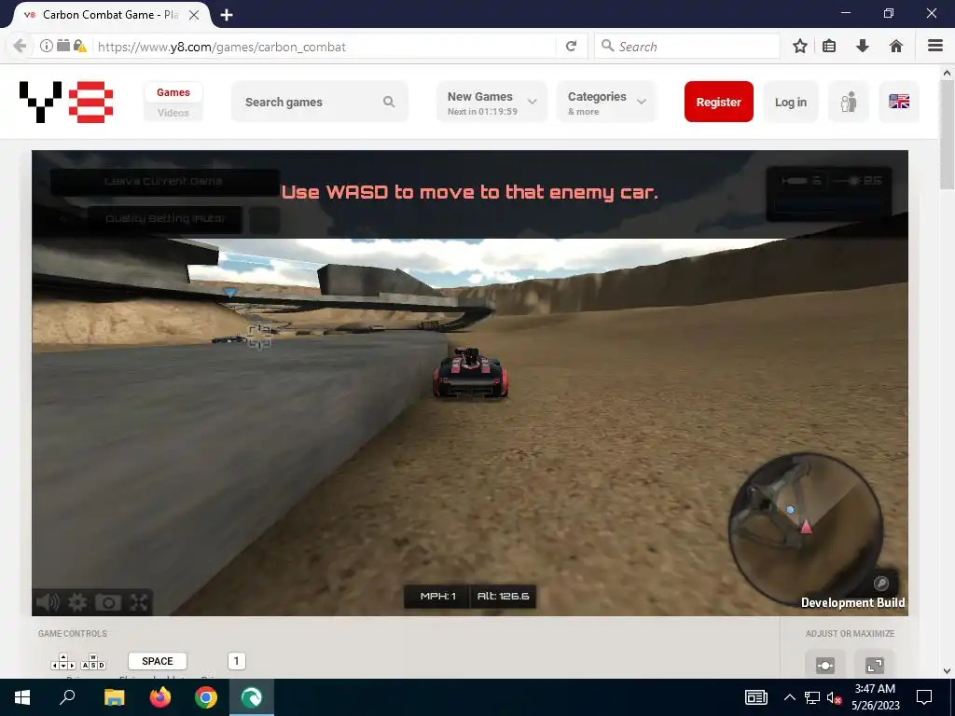The height and width of the screenshot is (716, 955).
Task: Click the green browser icon in the taskbar
Action: click(x=252, y=697)
